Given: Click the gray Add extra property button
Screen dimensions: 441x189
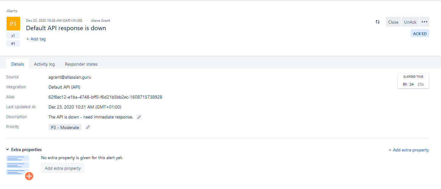Looking at the screenshot, I should coord(63,168).
